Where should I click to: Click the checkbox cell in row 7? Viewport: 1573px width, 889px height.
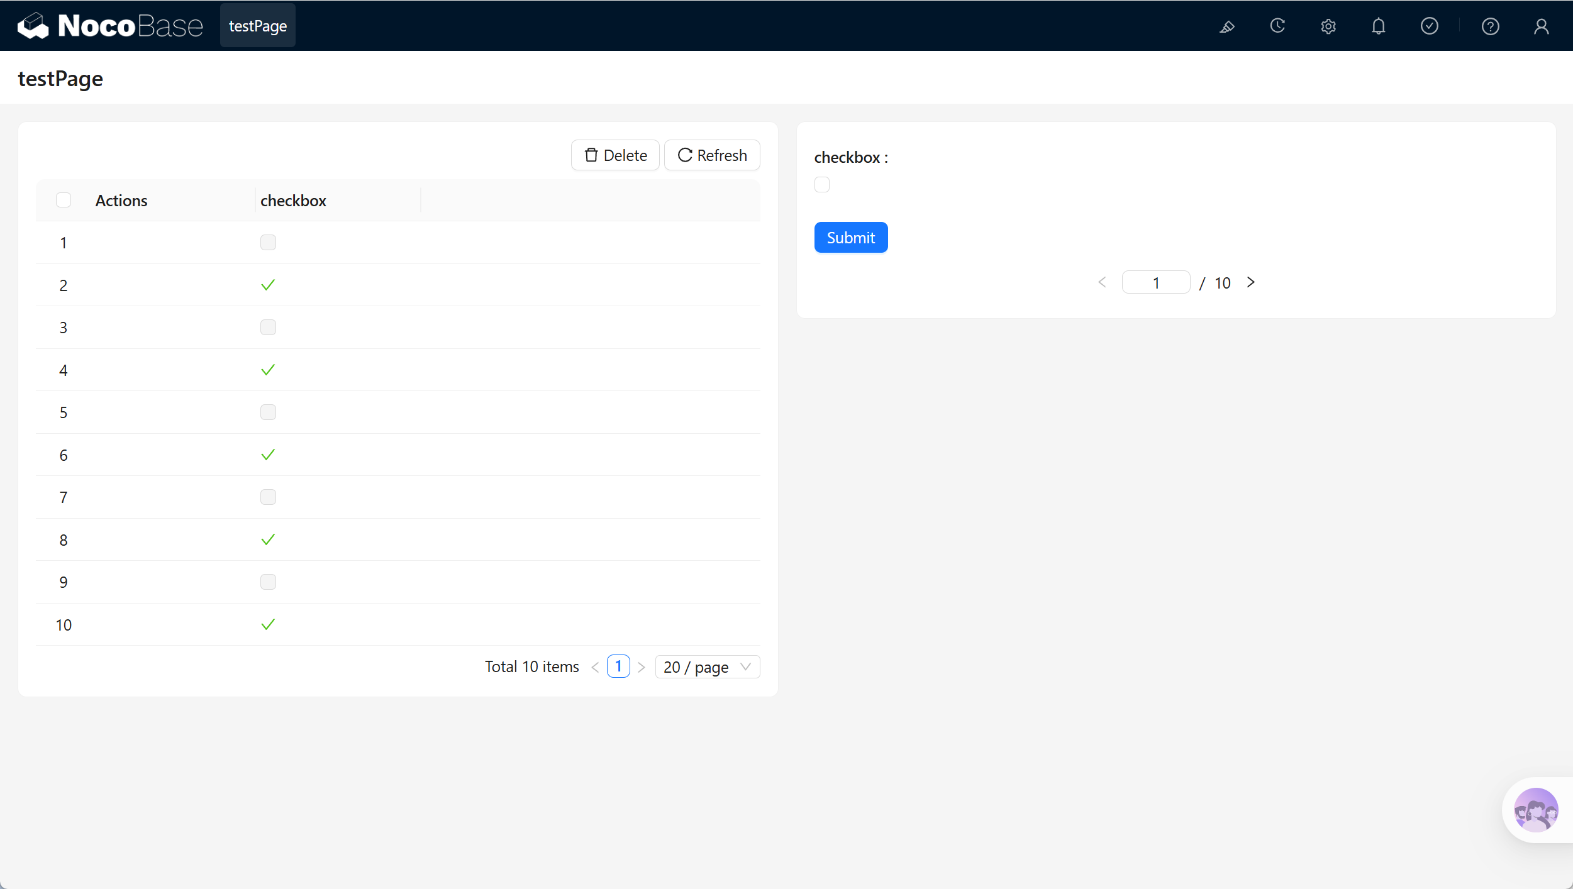click(x=268, y=497)
